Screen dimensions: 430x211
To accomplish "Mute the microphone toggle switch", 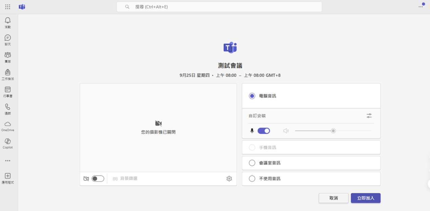I will [x=264, y=131].
